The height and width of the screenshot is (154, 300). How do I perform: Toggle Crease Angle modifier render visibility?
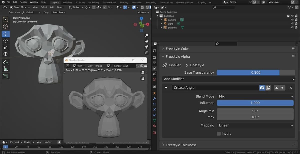point(262,88)
